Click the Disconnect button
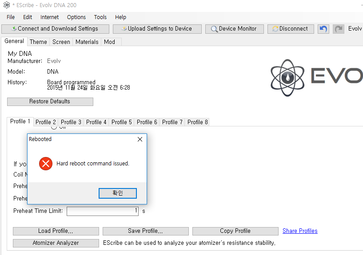 (x=291, y=29)
